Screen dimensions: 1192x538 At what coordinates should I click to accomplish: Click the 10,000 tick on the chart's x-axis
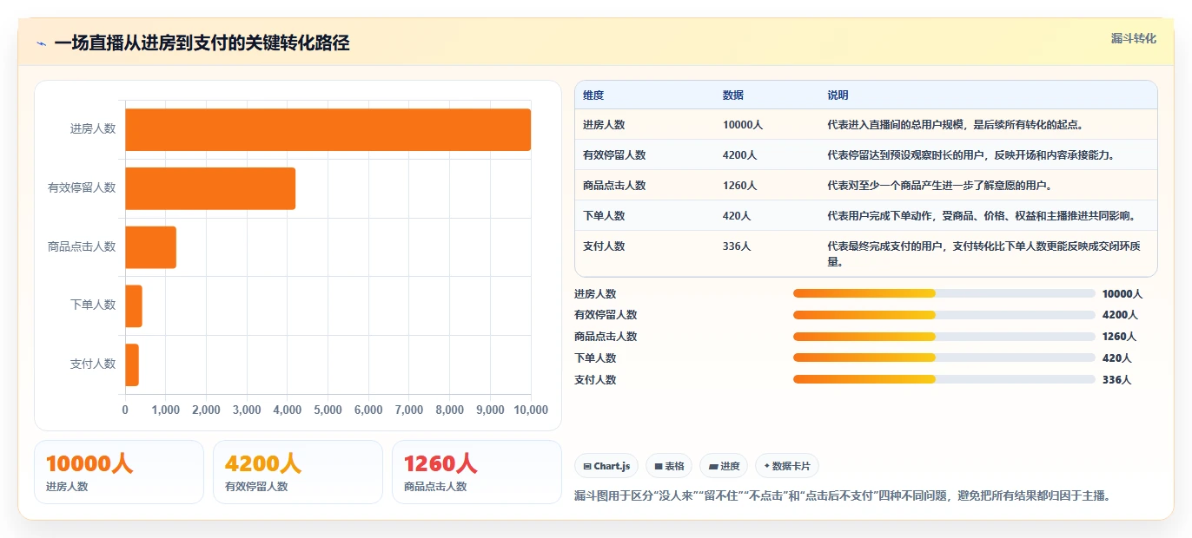click(531, 410)
